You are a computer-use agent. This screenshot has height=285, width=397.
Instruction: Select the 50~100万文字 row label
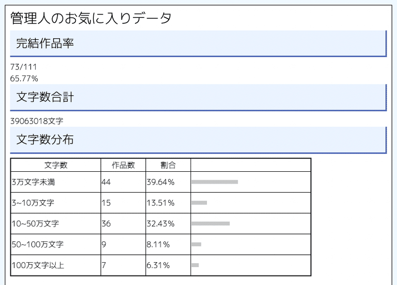[x=38, y=244]
